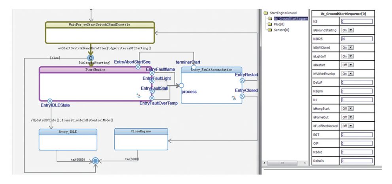This screenshot has height=184, width=392.
Task: Select the CloseEngine state
Action: (141, 139)
